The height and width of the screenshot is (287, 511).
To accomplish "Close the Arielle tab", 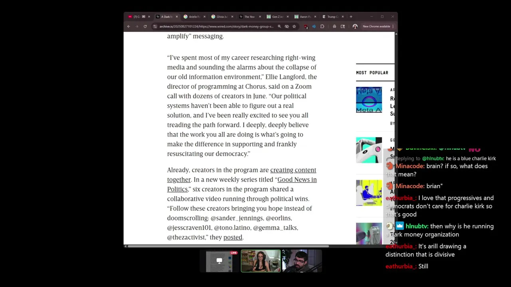I will 205,17.
